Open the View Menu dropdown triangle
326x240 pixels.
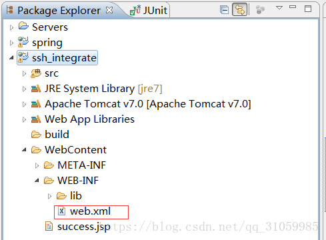[x=279, y=8]
